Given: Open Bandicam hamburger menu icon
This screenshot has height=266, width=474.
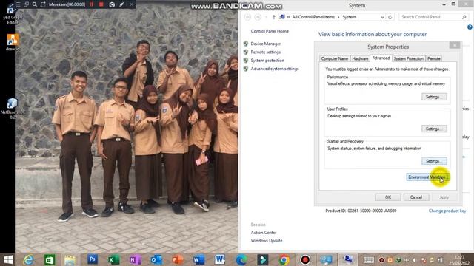Looking at the screenshot, I should (18, 4).
